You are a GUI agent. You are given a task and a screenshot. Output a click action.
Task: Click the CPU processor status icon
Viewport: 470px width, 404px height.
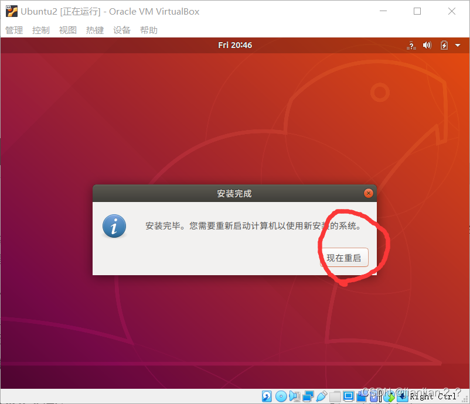tap(374, 396)
